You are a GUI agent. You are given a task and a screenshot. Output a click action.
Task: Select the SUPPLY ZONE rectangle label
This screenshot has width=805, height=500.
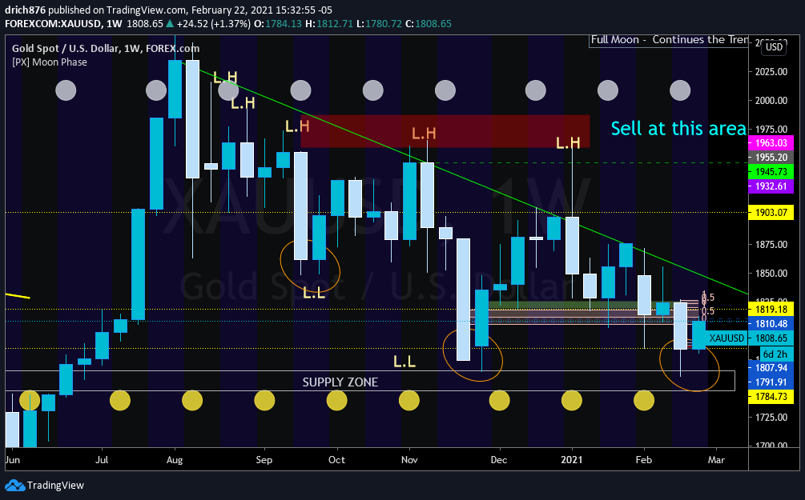pyautogui.click(x=340, y=382)
